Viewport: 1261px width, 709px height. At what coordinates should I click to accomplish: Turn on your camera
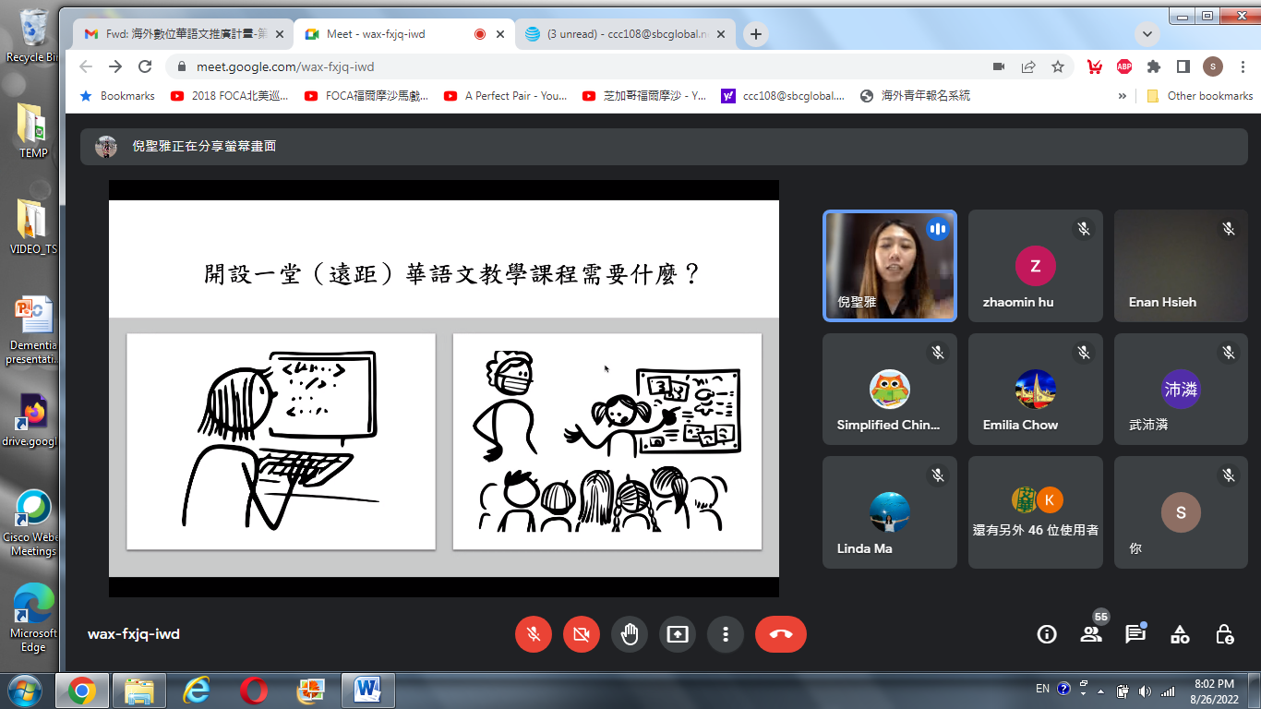click(x=582, y=634)
